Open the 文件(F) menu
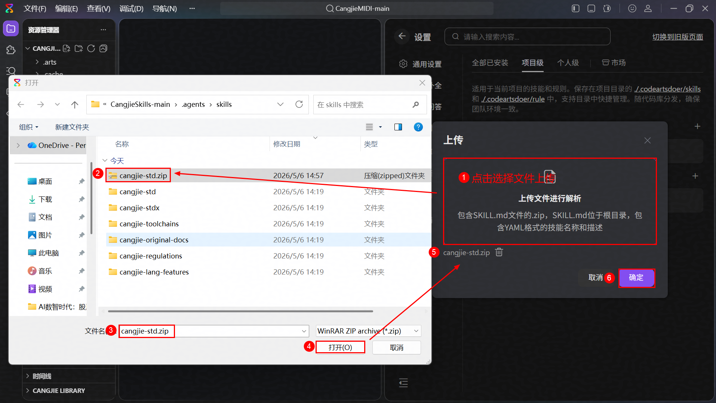This screenshot has width=716, height=403. [x=35, y=8]
